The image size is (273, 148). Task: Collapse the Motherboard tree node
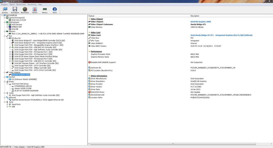tap(5, 22)
